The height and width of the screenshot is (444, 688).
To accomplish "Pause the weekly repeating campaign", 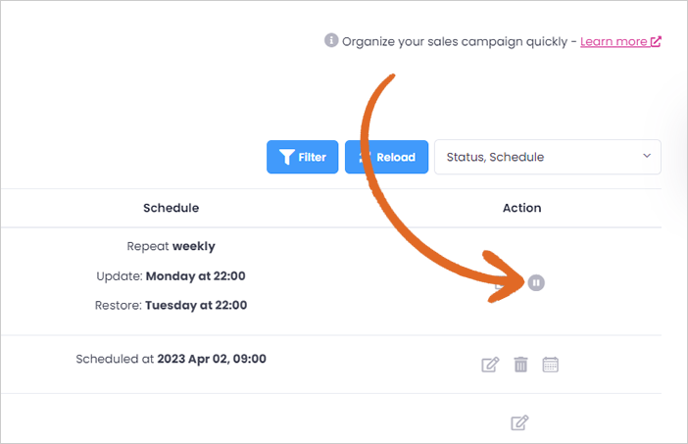I will click(536, 283).
